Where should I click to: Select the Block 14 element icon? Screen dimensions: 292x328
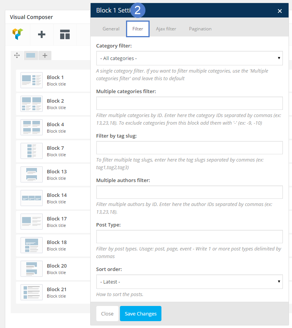pyautogui.click(x=32, y=198)
